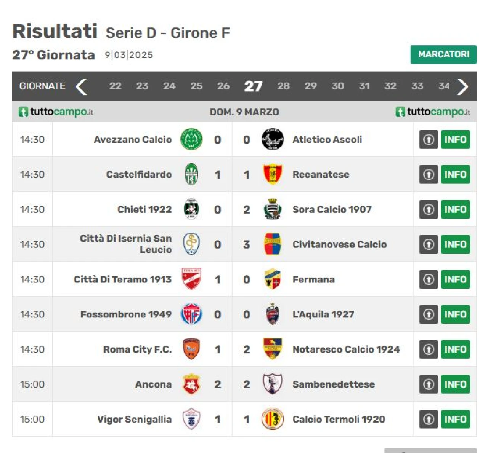Click the arrow icon beside Chieti–Sora INFO

point(429,209)
